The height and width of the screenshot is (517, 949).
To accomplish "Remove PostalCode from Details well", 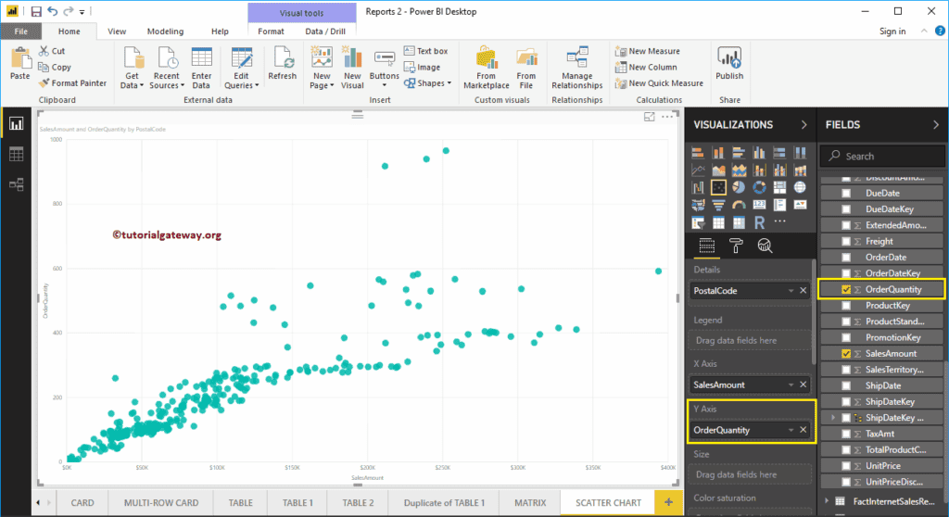I will [x=803, y=291].
